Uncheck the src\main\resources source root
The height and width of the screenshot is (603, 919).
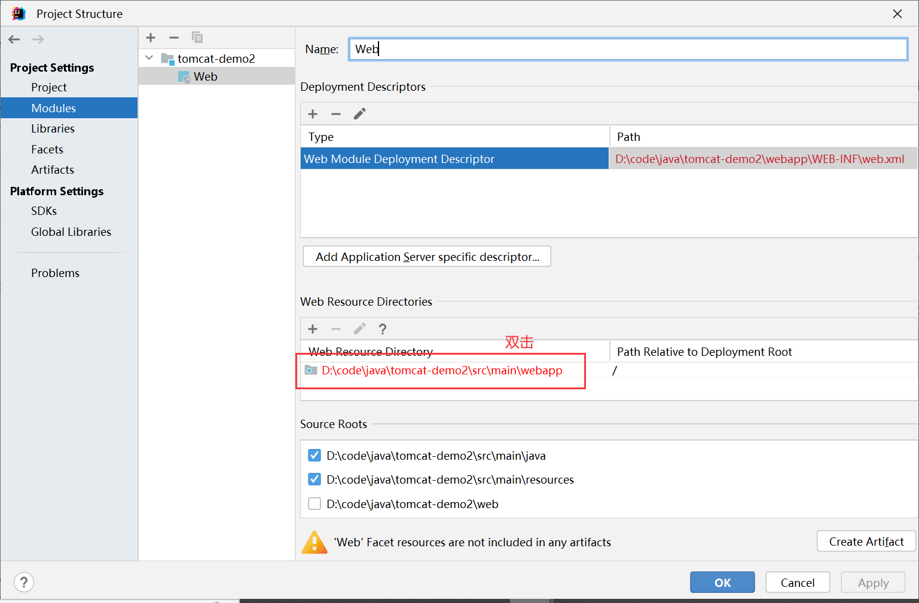tap(315, 479)
